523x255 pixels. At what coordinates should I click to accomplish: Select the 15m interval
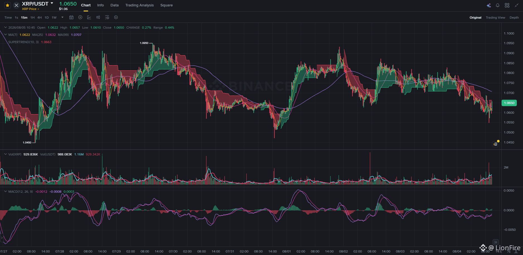click(24, 18)
